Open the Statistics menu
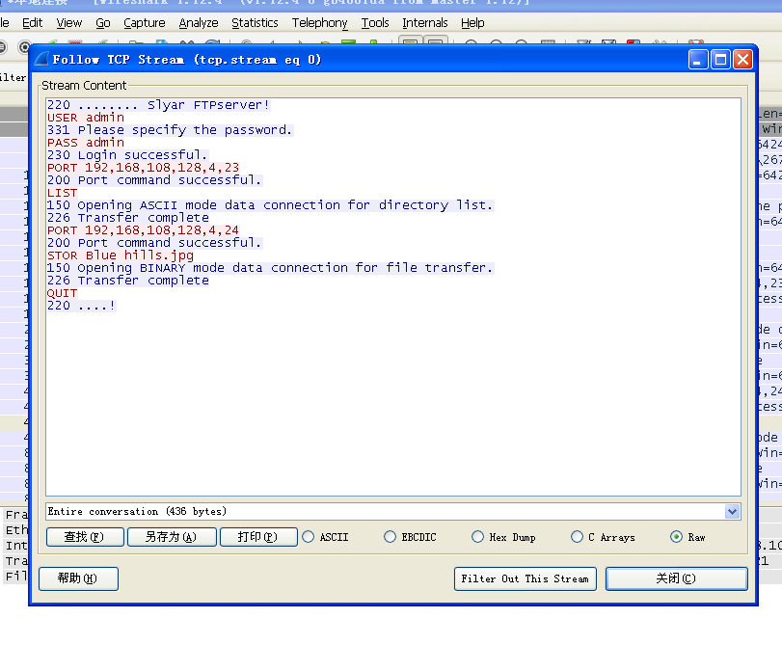The image size is (782, 645). [x=255, y=23]
